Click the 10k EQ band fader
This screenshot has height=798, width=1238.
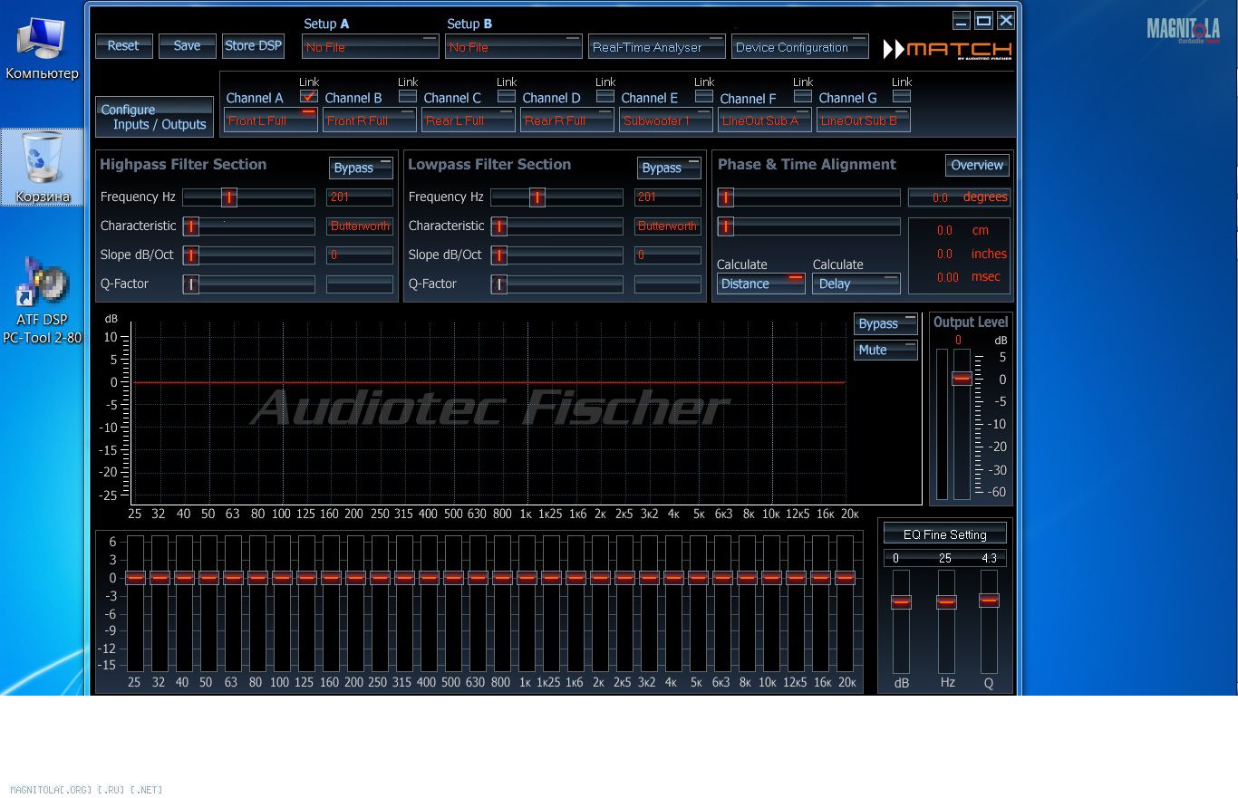click(771, 577)
